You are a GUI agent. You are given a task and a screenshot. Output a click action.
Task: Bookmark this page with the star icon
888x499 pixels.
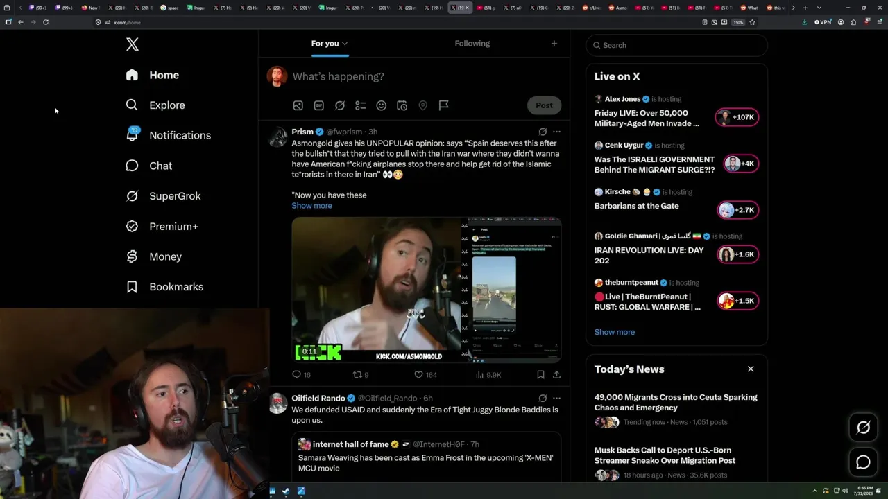(752, 22)
